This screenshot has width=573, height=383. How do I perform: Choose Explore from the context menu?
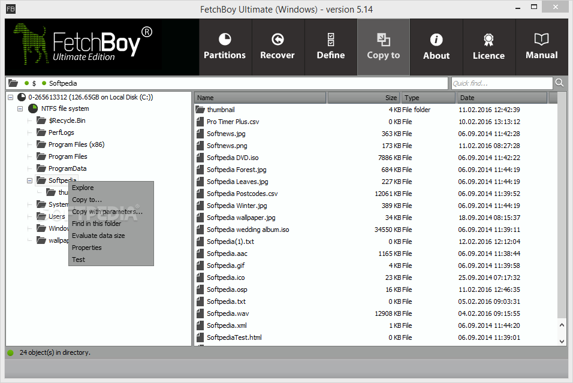click(x=111, y=188)
